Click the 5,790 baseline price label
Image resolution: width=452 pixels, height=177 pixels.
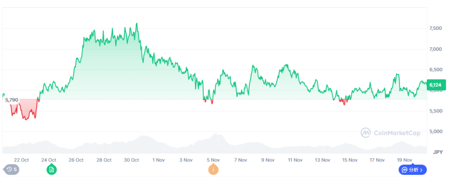(x=11, y=100)
